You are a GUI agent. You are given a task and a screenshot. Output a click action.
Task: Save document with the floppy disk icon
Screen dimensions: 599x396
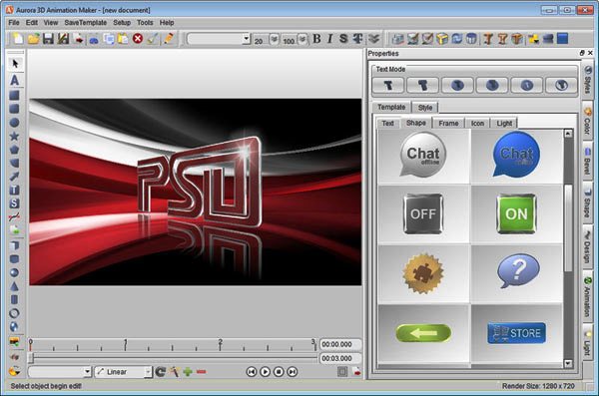click(48, 39)
